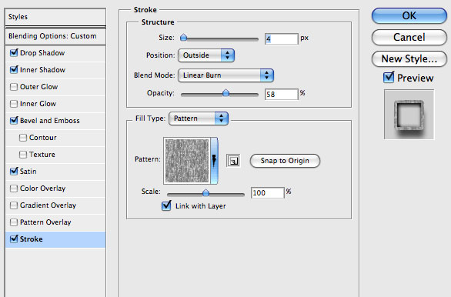This screenshot has width=451, height=297.
Task: Click the pattern swatch thumbnail
Action: [x=187, y=161]
